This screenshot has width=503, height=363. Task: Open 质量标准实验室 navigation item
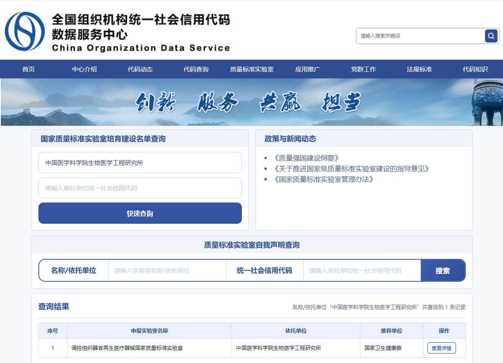252,69
